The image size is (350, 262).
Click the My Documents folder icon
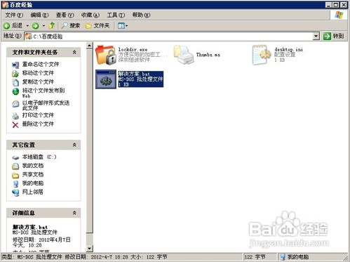click(15, 166)
